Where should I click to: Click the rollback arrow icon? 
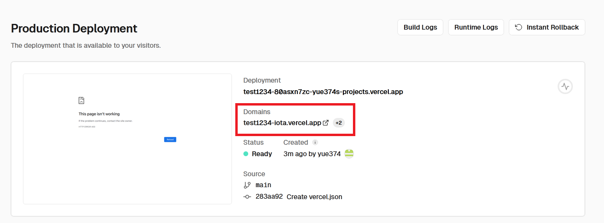coord(518,27)
